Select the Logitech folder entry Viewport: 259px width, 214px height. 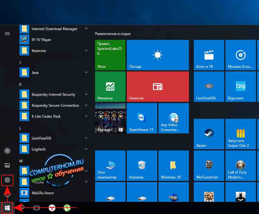[54, 149]
